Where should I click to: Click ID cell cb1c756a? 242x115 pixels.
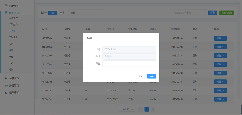47,64
